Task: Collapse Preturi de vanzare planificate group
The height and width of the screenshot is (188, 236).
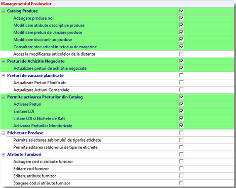Action: coord(3,76)
